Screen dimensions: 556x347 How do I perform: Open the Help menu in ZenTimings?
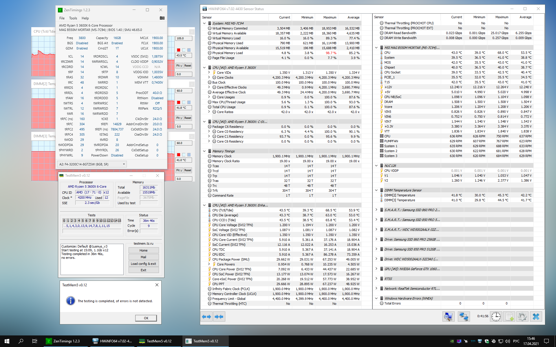tap(85, 18)
